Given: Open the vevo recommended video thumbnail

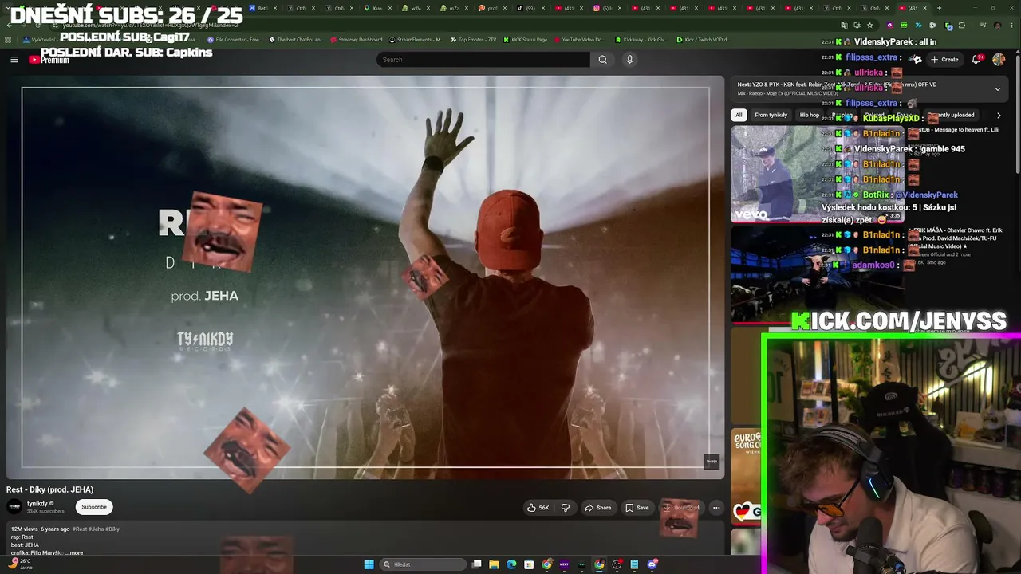Looking at the screenshot, I should click(818, 174).
